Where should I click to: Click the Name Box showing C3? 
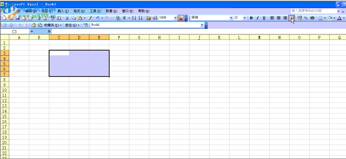(x=14, y=32)
